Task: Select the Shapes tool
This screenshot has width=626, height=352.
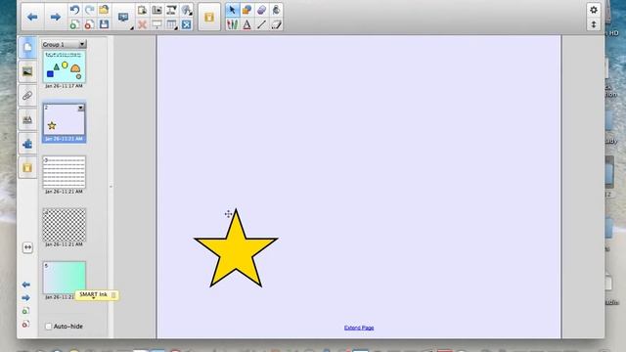Action: 246,10
